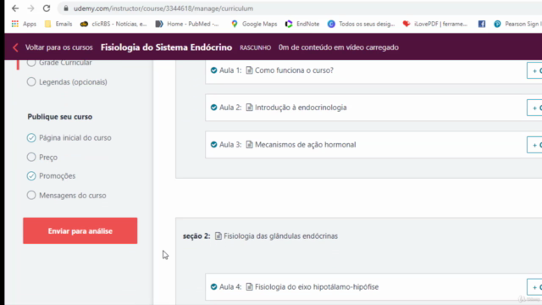Click content button on Aula 1 row
The width and height of the screenshot is (542, 305).
pos(534,70)
